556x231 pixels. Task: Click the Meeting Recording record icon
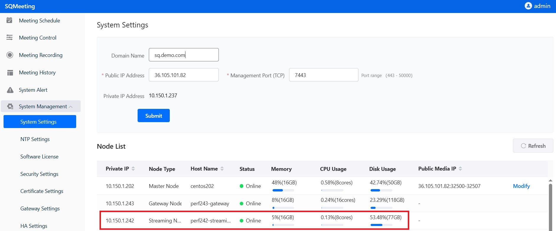[10, 55]
